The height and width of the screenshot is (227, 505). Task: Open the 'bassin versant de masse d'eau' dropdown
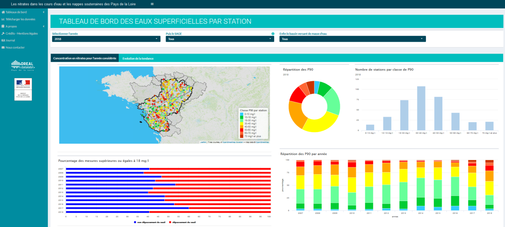point(352,39)
